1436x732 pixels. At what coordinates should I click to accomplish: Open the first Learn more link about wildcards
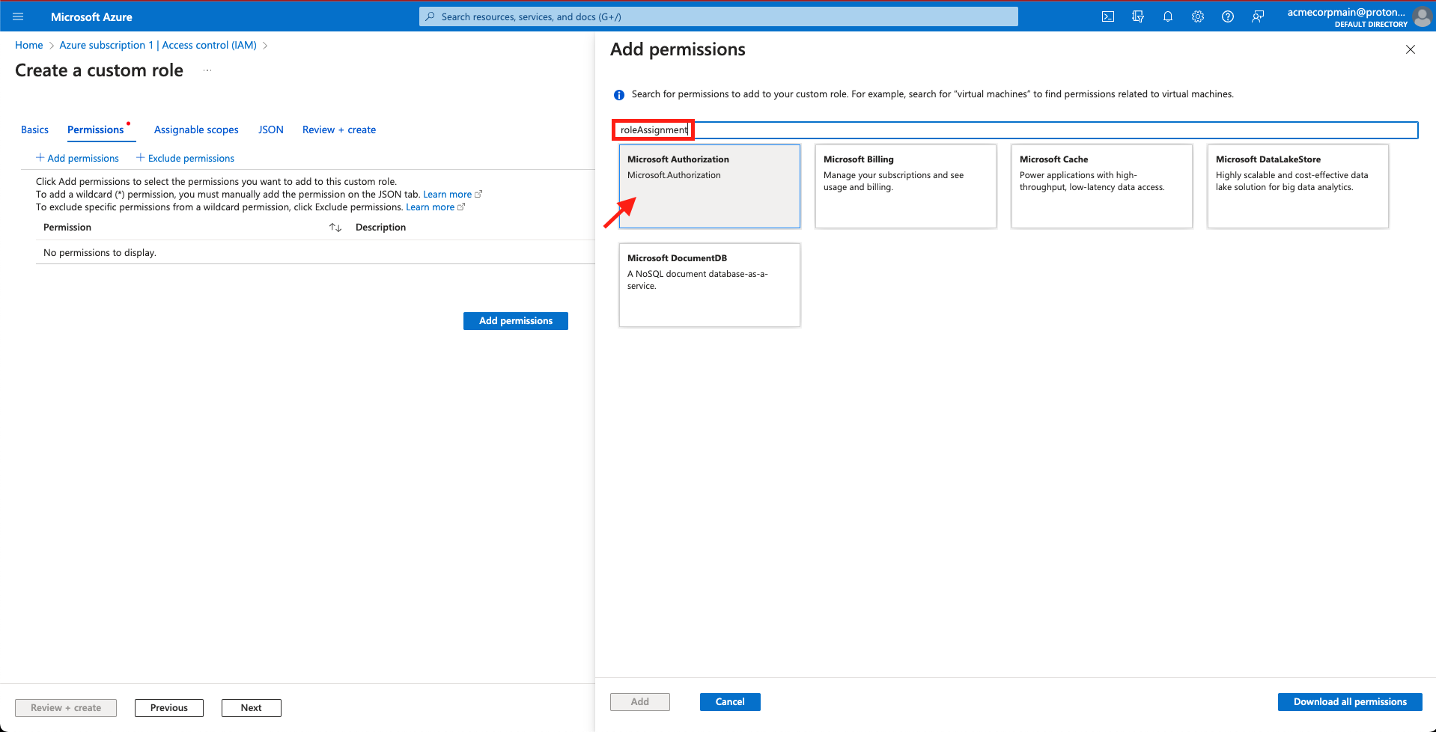tap(447, 194)
